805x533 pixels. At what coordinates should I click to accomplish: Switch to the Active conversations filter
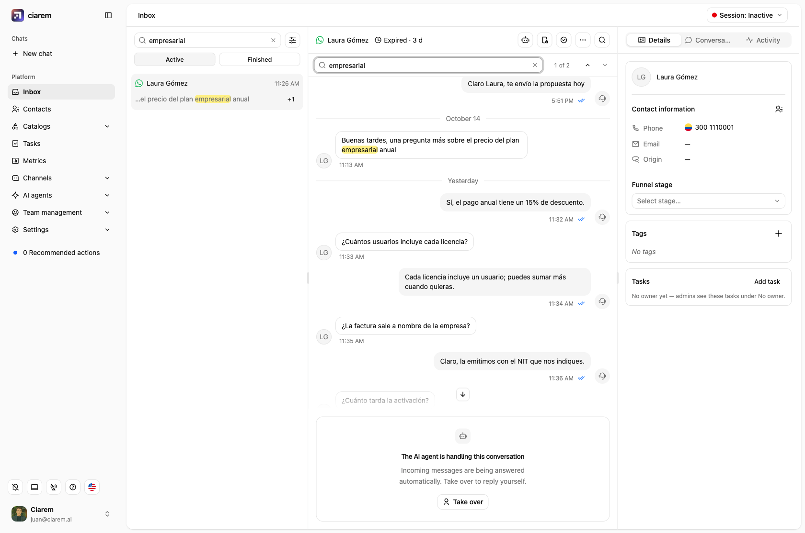pyautogui.click(x=174, y=59)
